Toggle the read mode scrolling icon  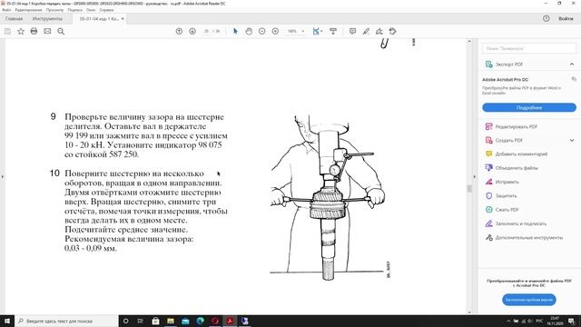click(333, 31)
